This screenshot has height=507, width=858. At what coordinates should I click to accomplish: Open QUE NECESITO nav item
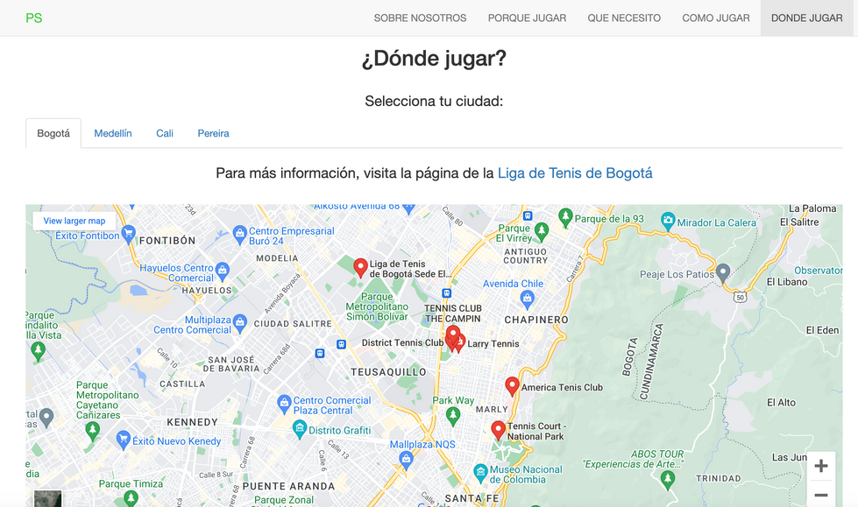click(624, 18)
